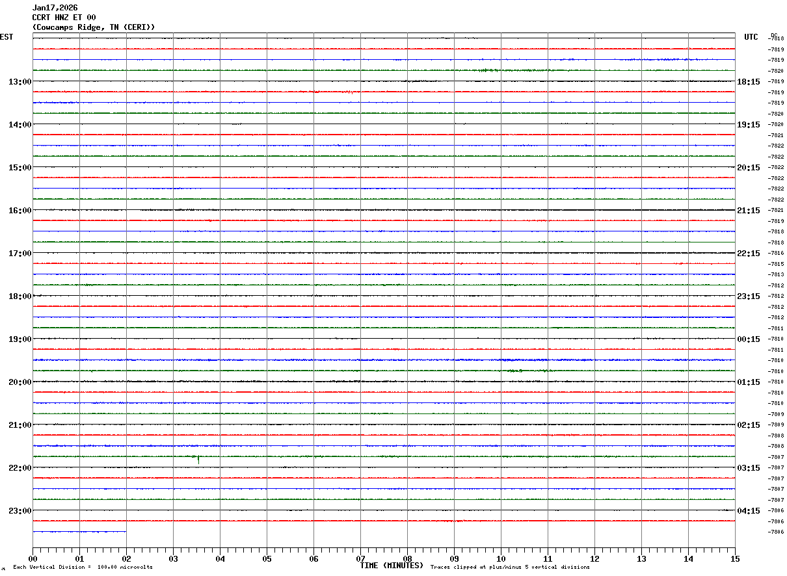The width and height of the screenshot is (787, 576).
Task: Click the 00:15 UTC time label
Action: pos(748,339)
